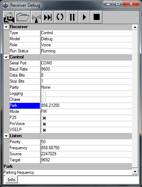Open the folder icon in the toolbar

[23, 17]
